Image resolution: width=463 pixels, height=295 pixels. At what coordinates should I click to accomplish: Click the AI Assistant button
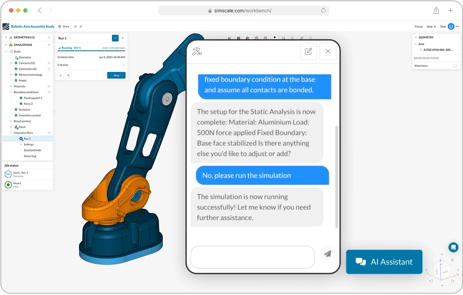click(384, 262)
